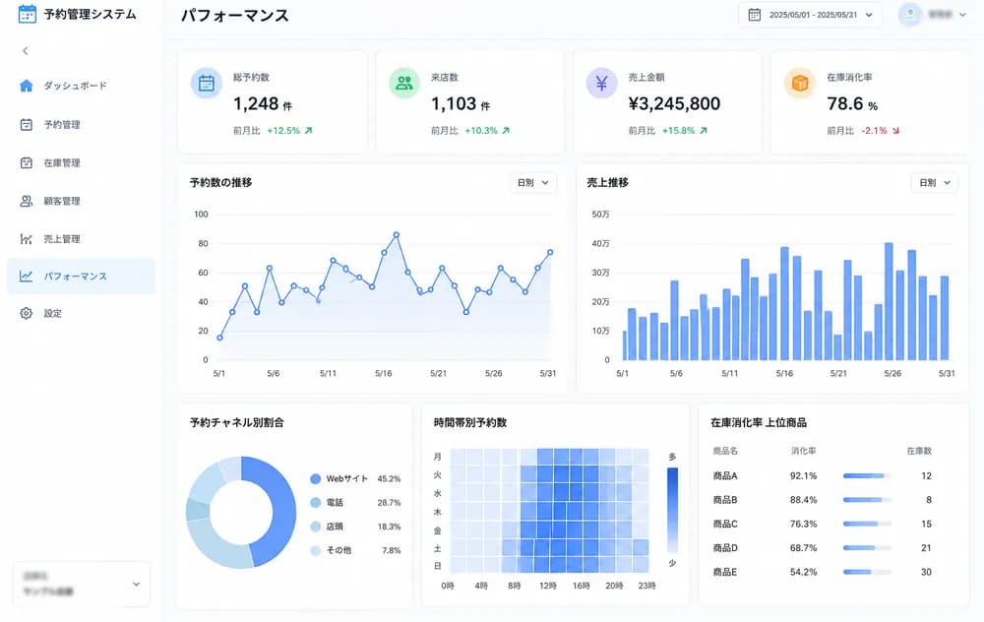Viewport: 984px width, 622px height.
Task: Open the 日別 dropdown in 売上推移
Action: tap(935, 183)
